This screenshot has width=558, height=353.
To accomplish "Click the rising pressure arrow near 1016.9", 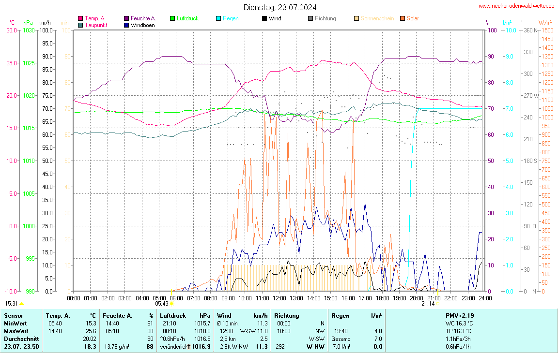I will [188, 347].
